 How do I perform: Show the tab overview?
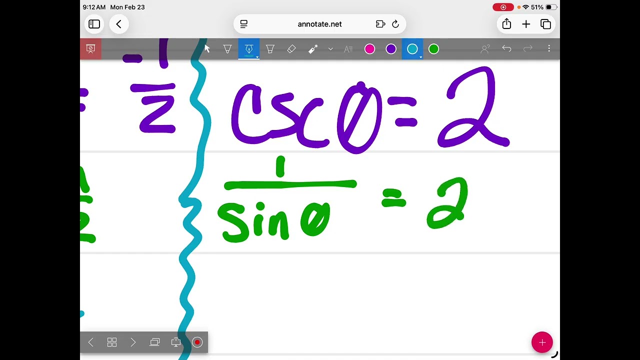pyautogui.click(x=545, y=24)
